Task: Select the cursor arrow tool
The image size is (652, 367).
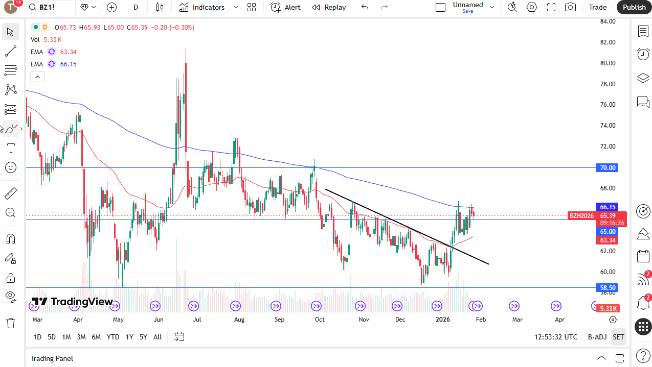Action: pos(10,32)
